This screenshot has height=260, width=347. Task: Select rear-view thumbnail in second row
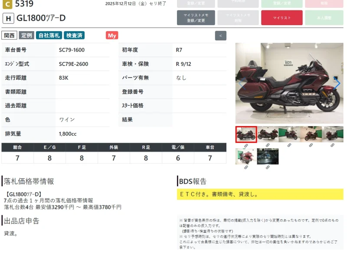tap(246, 156)
